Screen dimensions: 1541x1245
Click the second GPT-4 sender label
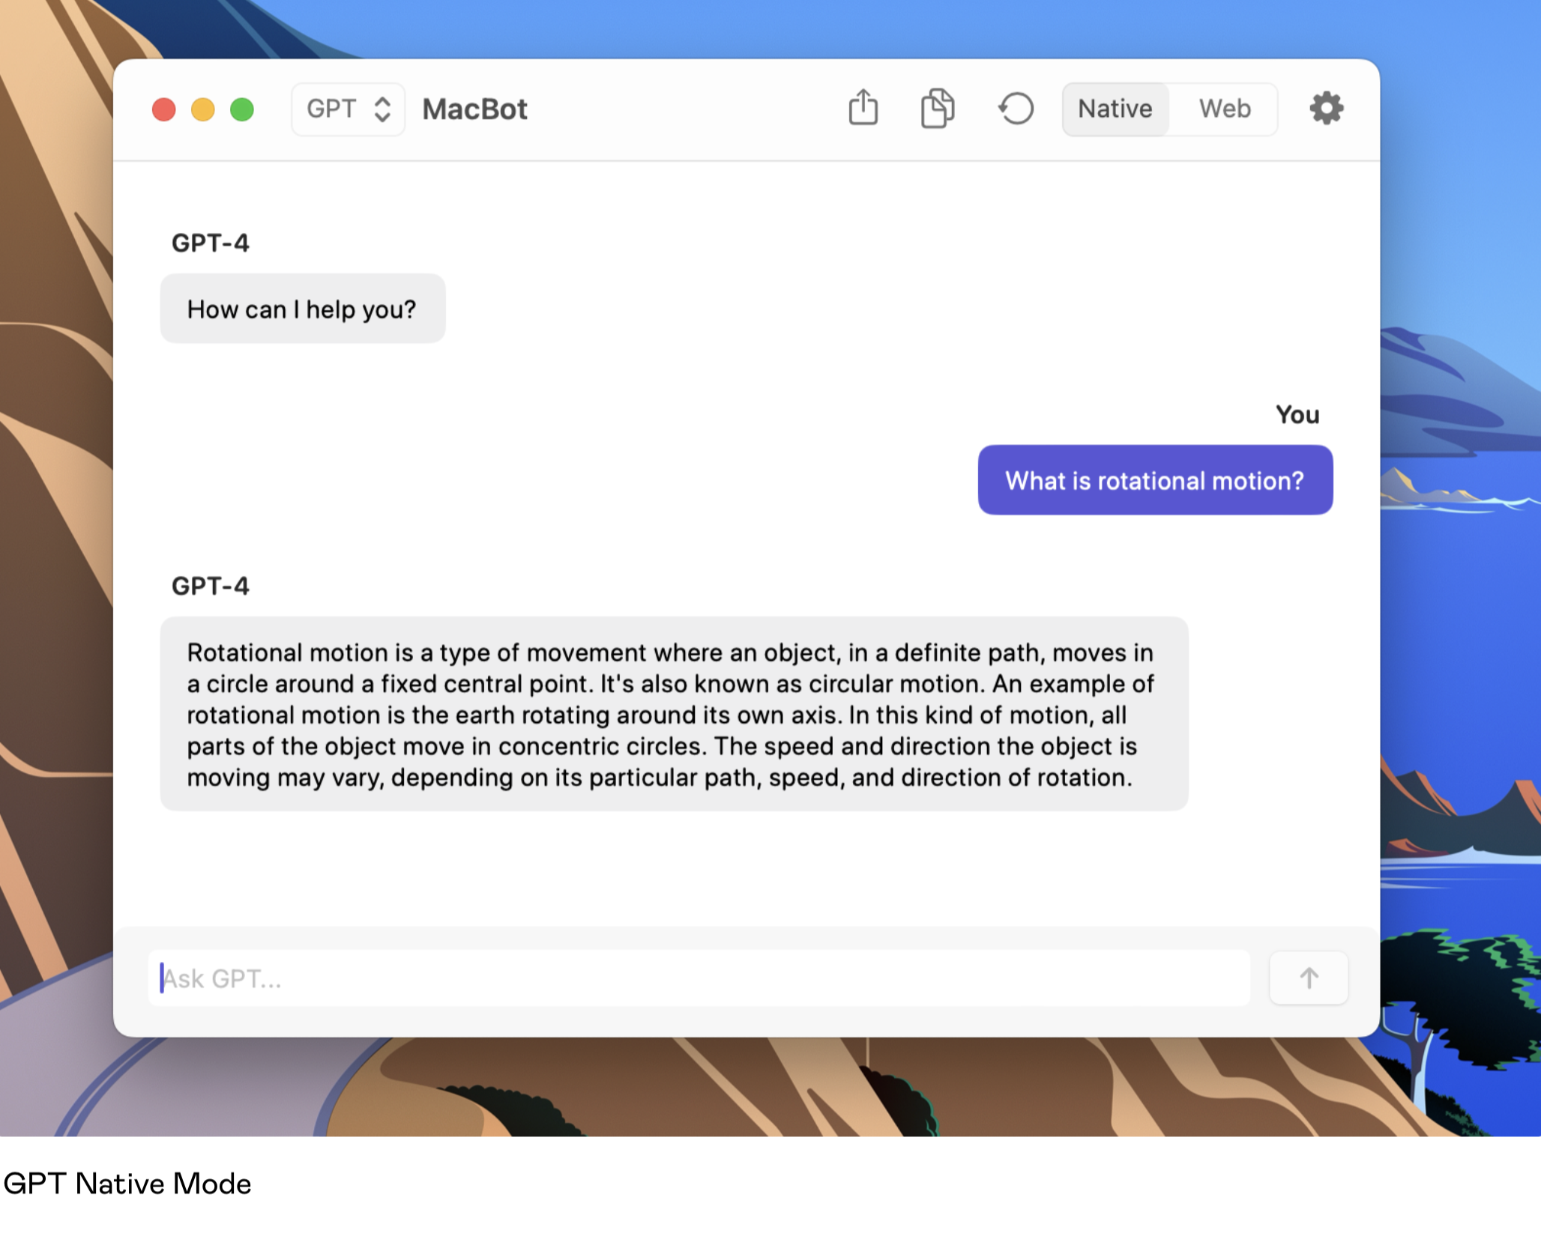(x=210, y=586)
